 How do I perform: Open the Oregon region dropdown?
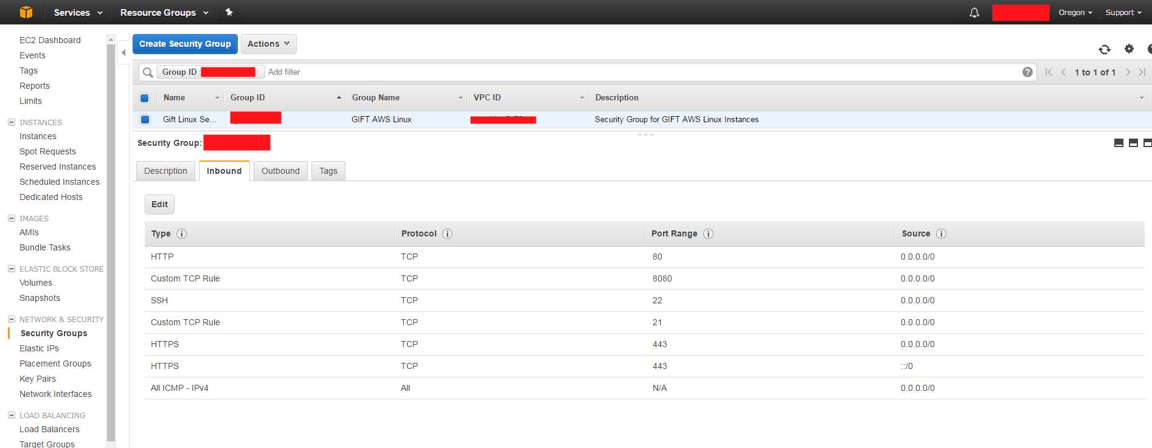coord(1075,12)
